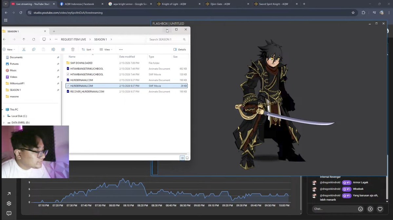This screenshot has height=220, width=393.
Task: Sort files by Date modified header
Action: coord(127,57)
